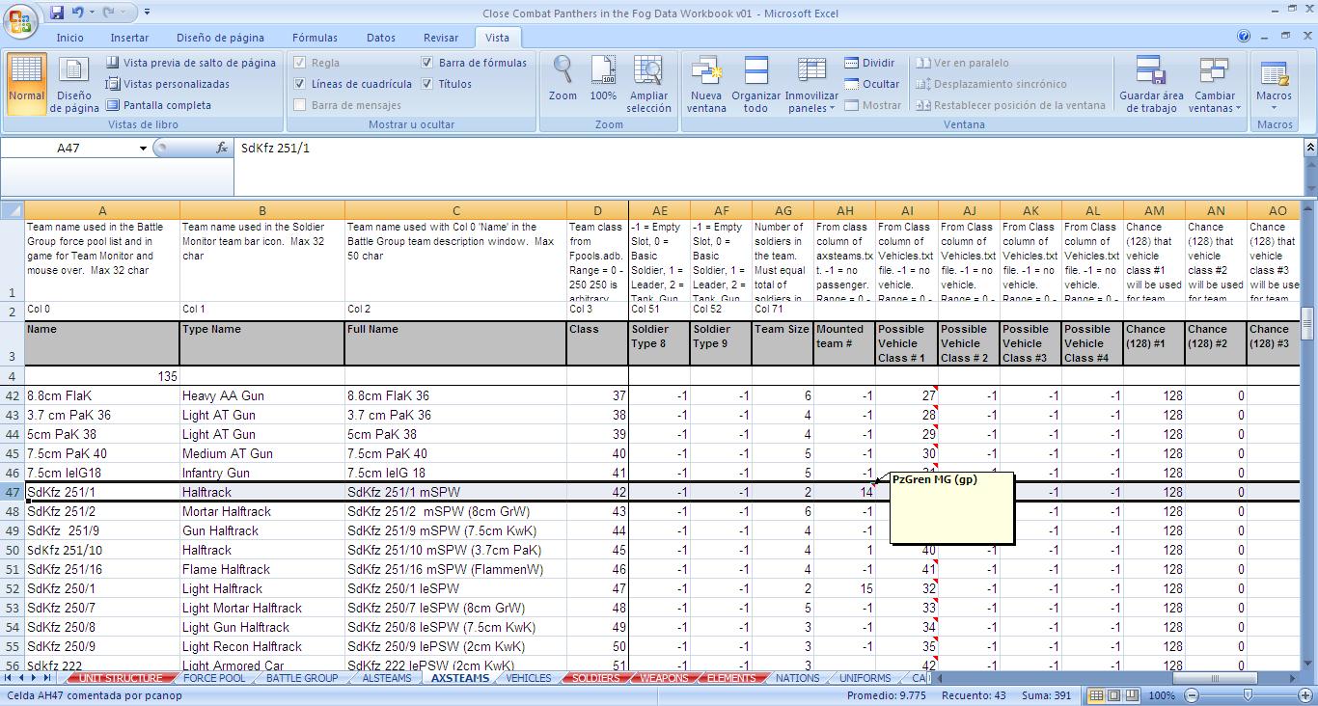
Task: Toggle Barra de fórmulas checkbox
Action: click(x=427, y=63)
